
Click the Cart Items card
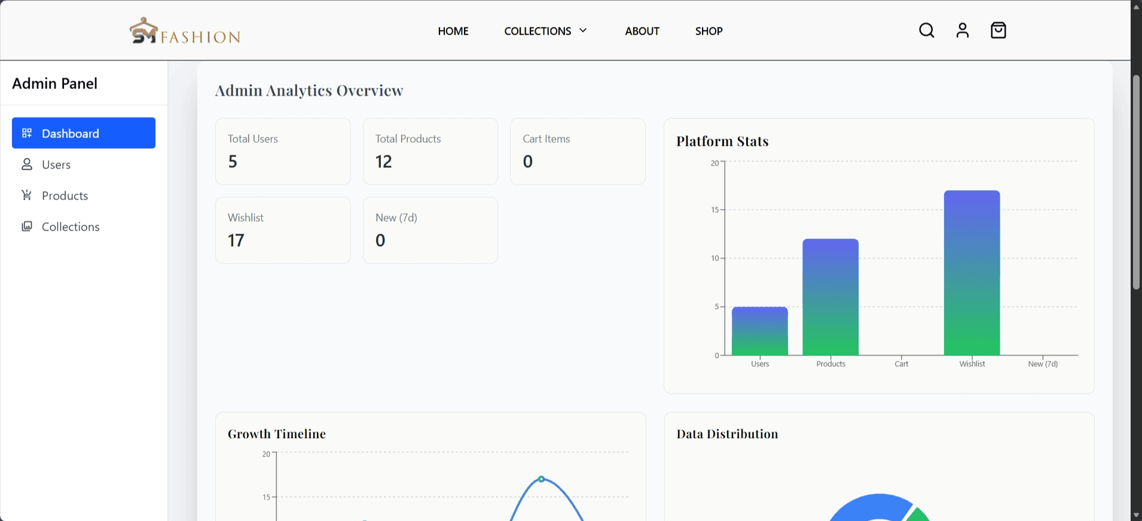pyautogui.click(x=578, y=151)
